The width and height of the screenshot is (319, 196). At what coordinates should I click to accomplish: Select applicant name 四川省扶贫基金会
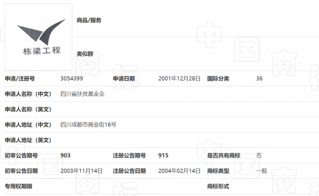click(x=82, y=94)
